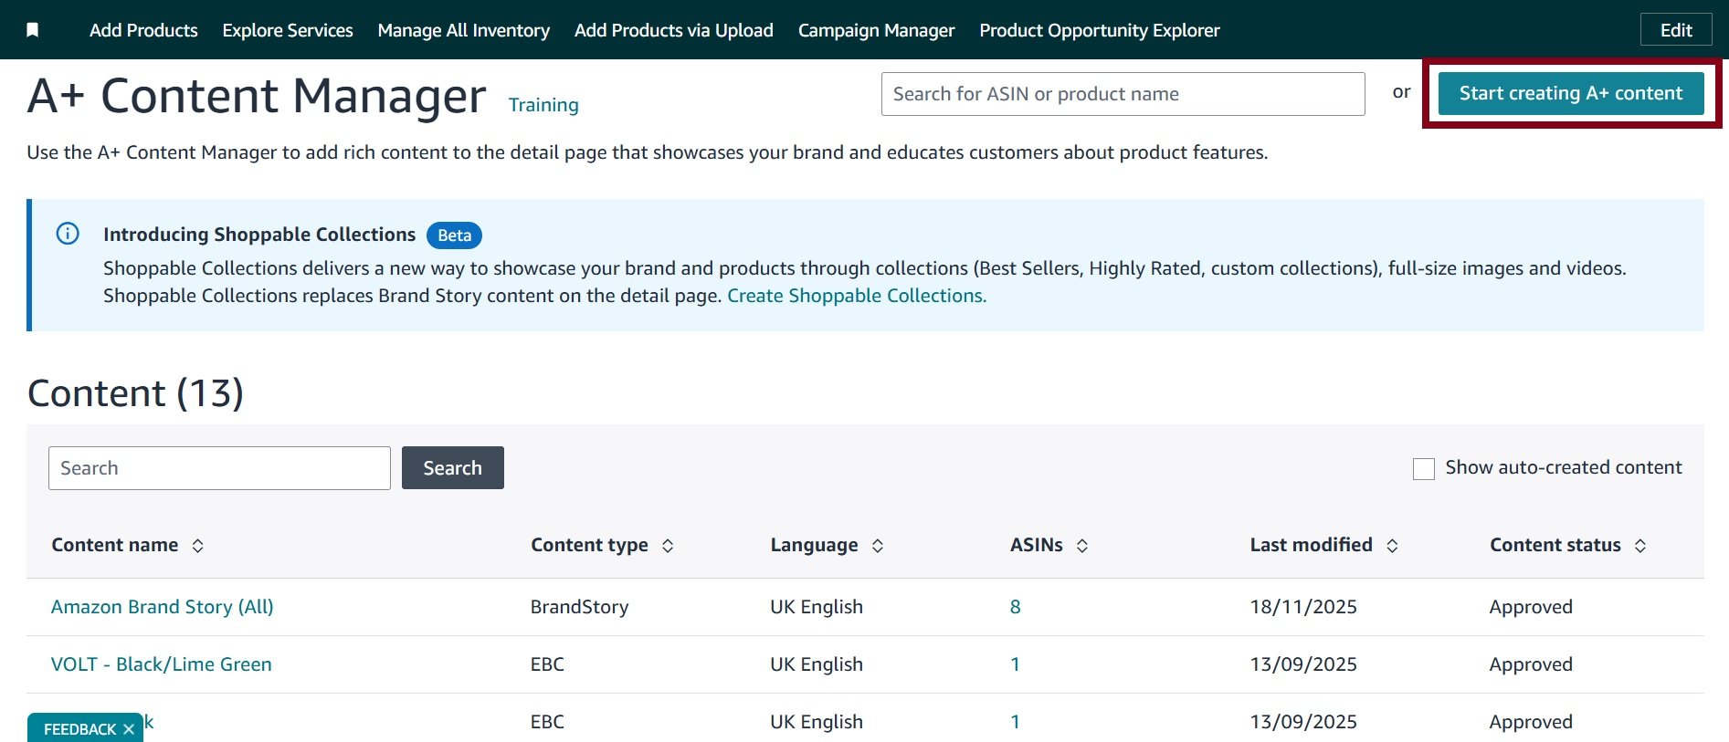The image size is (1729, 742).
Task: Click Approved status in Brand Story row
Action: 1531,607
